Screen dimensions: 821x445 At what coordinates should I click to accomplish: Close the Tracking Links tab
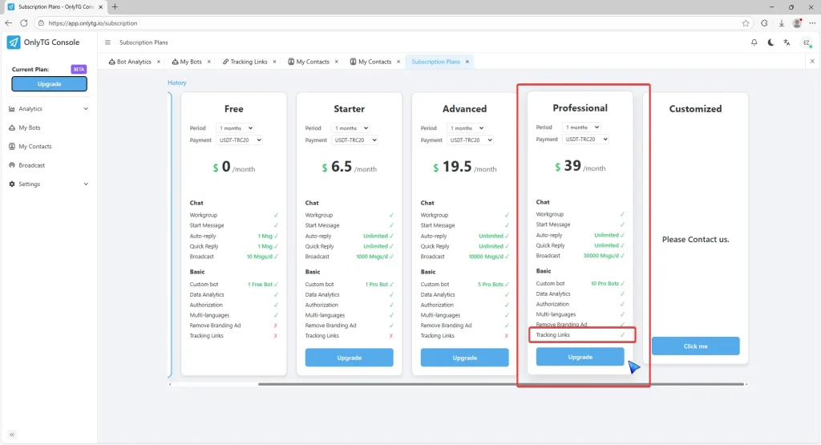[274, 62]
